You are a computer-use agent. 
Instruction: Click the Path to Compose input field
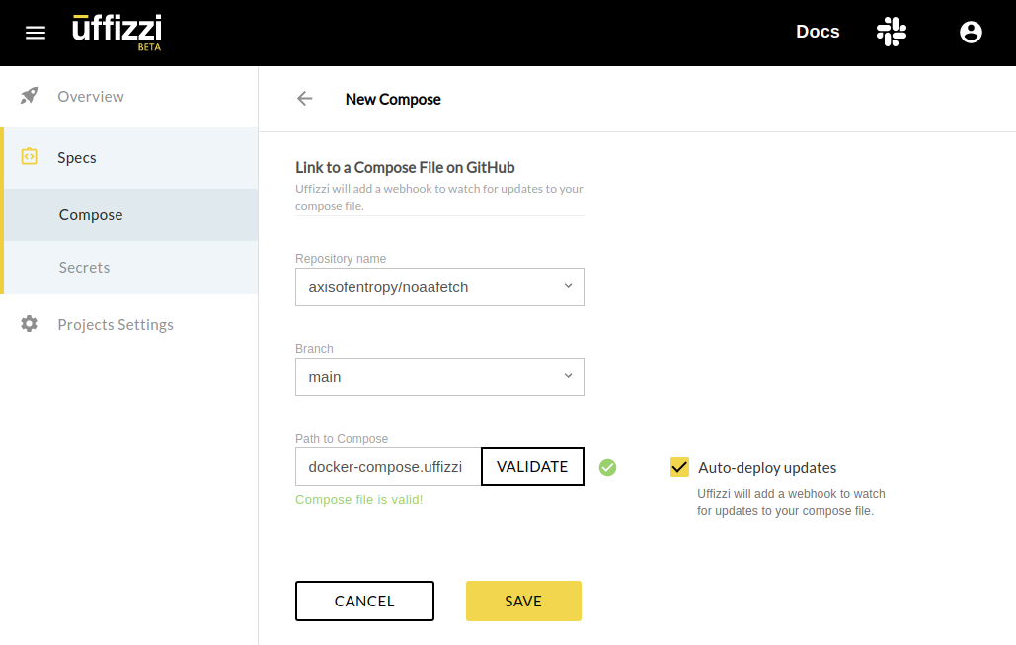385,466
